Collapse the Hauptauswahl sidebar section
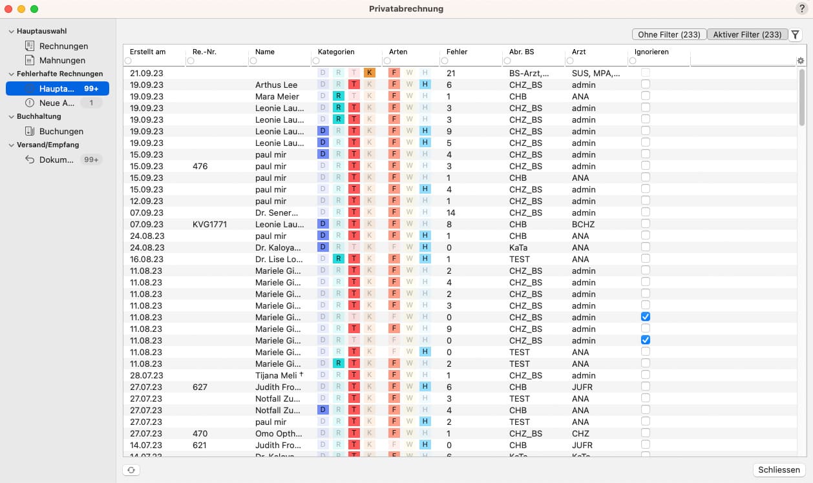 tap(11, 31)
